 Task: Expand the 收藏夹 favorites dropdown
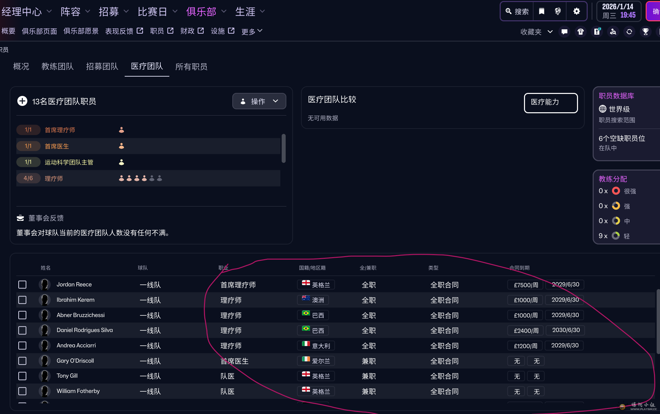pos(536,32)
